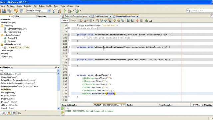Switch to the Files panel tab
The width and height of the screenshot is (213, 120).
(x=25, y=16)
